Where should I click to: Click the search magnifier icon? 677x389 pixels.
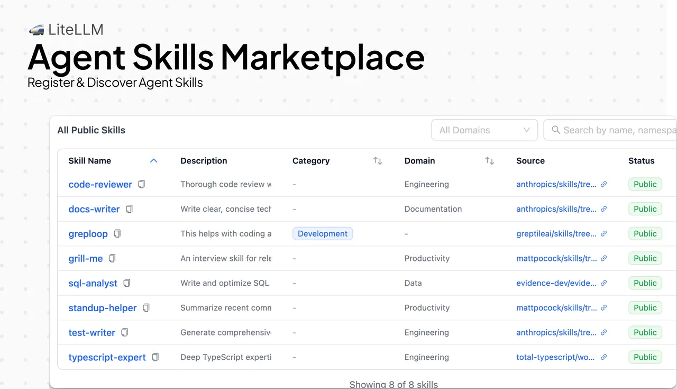coord(556,130)
